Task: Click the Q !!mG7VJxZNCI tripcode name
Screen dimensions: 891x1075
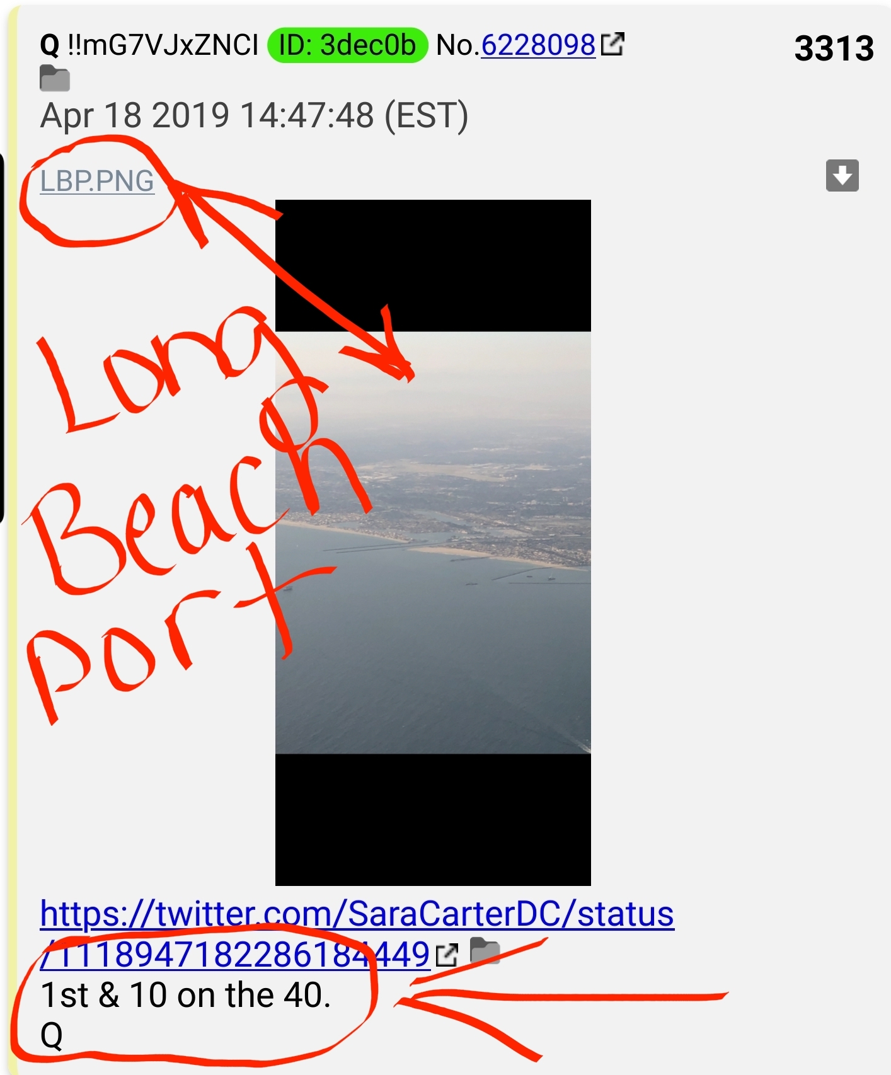Action: pos(149,45)
